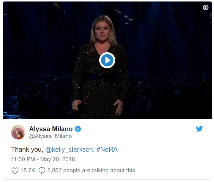Like the tweet with the heart icon
Image resolution: width=214 pixels, height=182 pixels.
[x=15, y=170]
